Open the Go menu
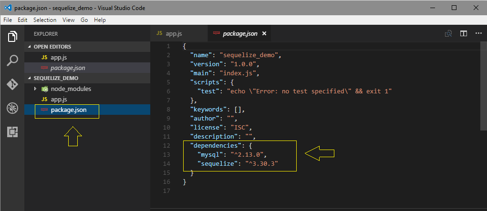487x211 pixels. pyautogui.click(x=84, y=20)
